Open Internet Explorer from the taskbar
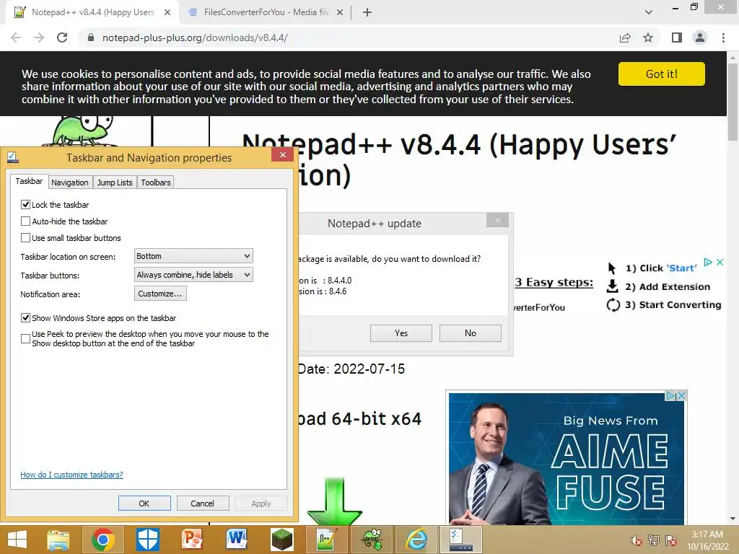Image resolution: width=739 pixels, height=554 pixels. click(x=416, y=540)
